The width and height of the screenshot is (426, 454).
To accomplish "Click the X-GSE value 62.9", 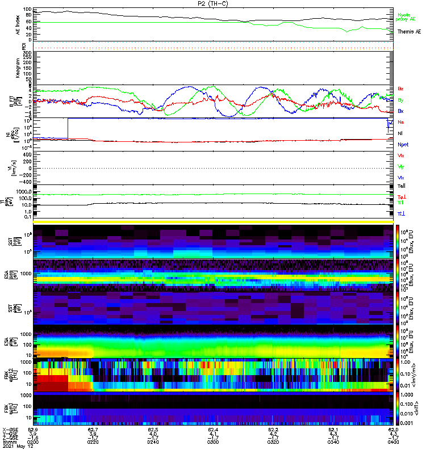I will [x=33, y=430].
